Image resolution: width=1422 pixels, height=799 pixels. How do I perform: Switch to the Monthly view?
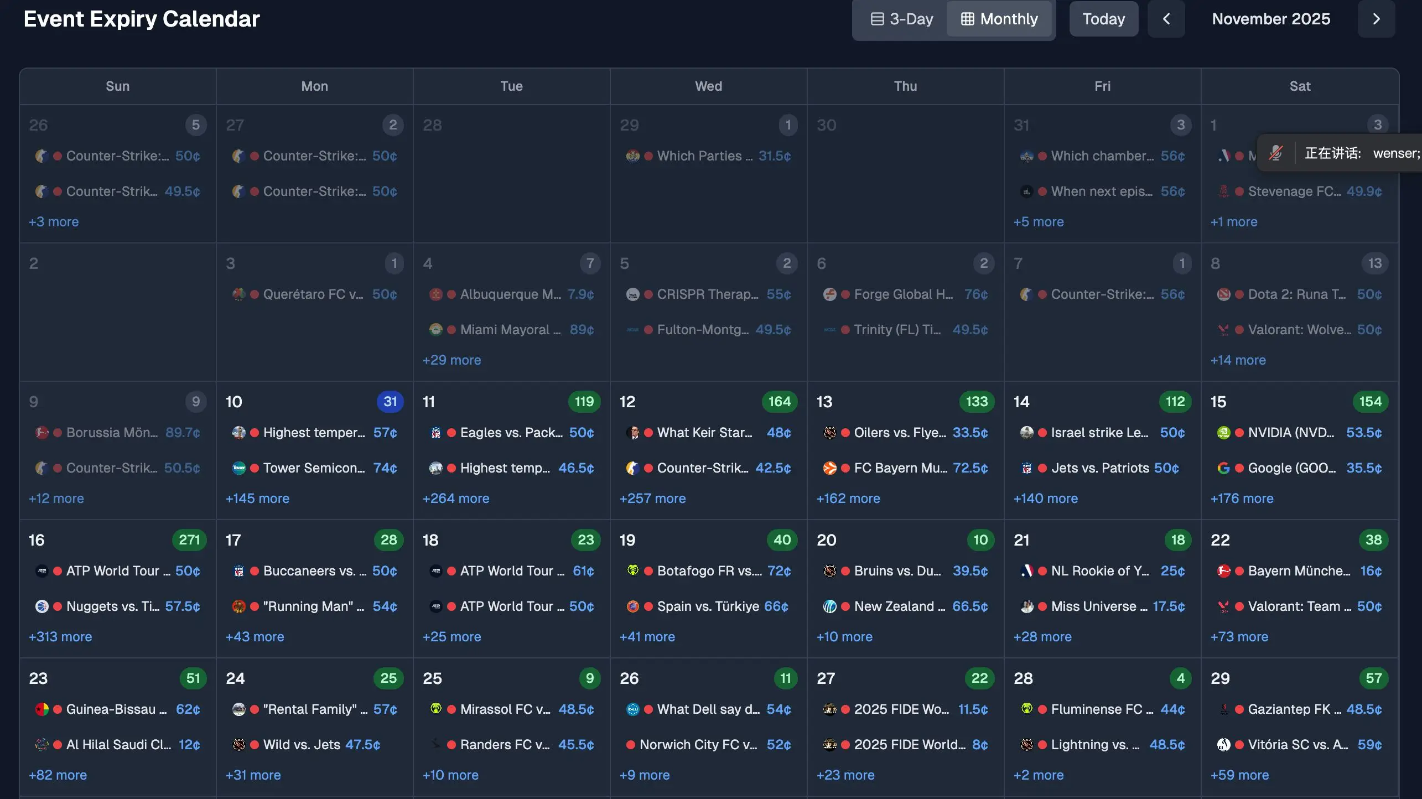999,19
